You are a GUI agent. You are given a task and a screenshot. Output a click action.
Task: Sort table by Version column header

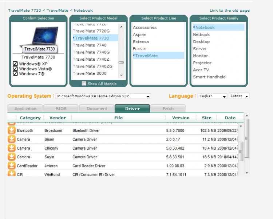(x=181, y=118)
